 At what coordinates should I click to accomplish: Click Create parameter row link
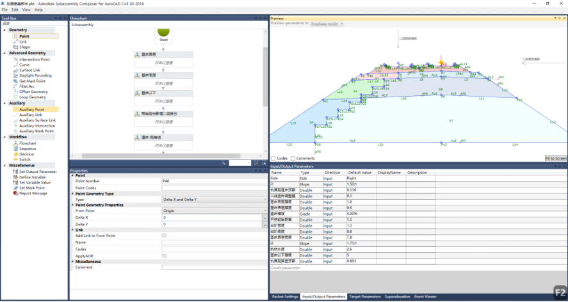(286, 268)
